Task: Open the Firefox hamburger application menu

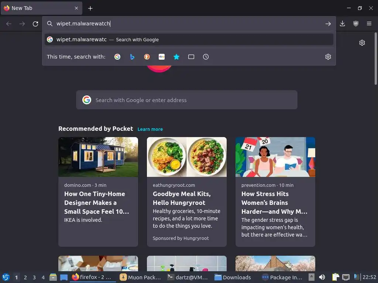Action: coord(369,24)
